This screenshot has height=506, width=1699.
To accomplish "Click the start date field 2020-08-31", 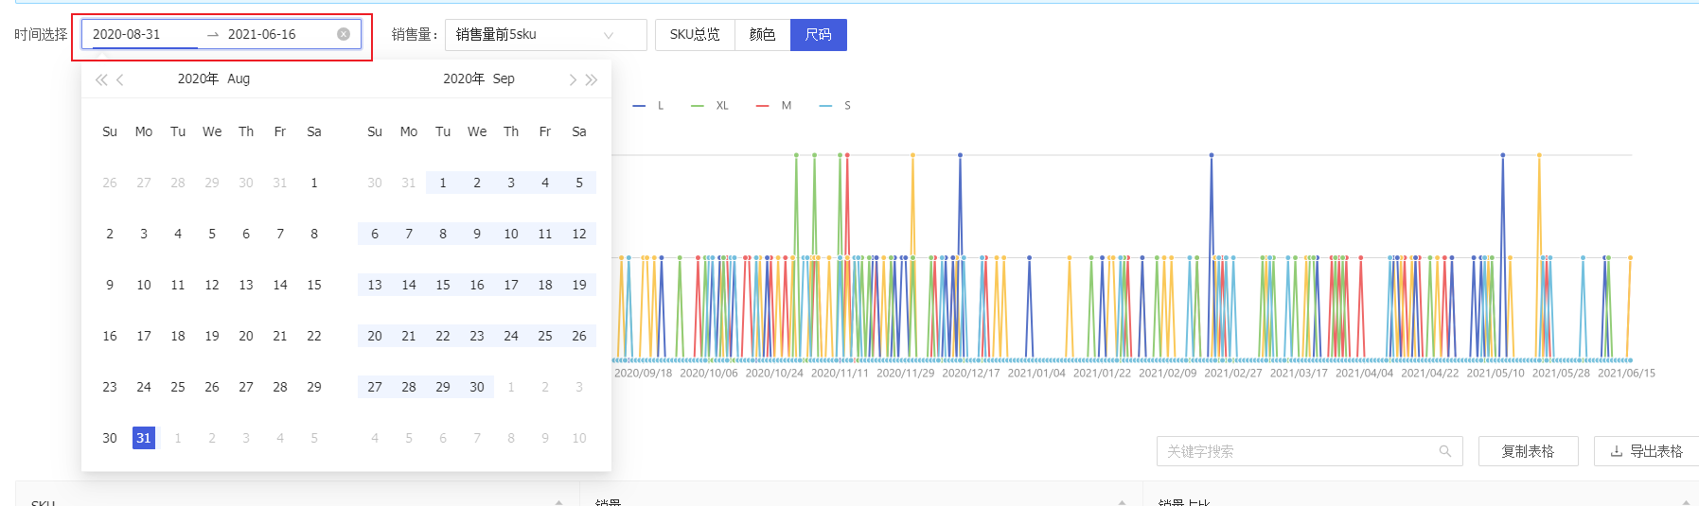I will 142,34.
